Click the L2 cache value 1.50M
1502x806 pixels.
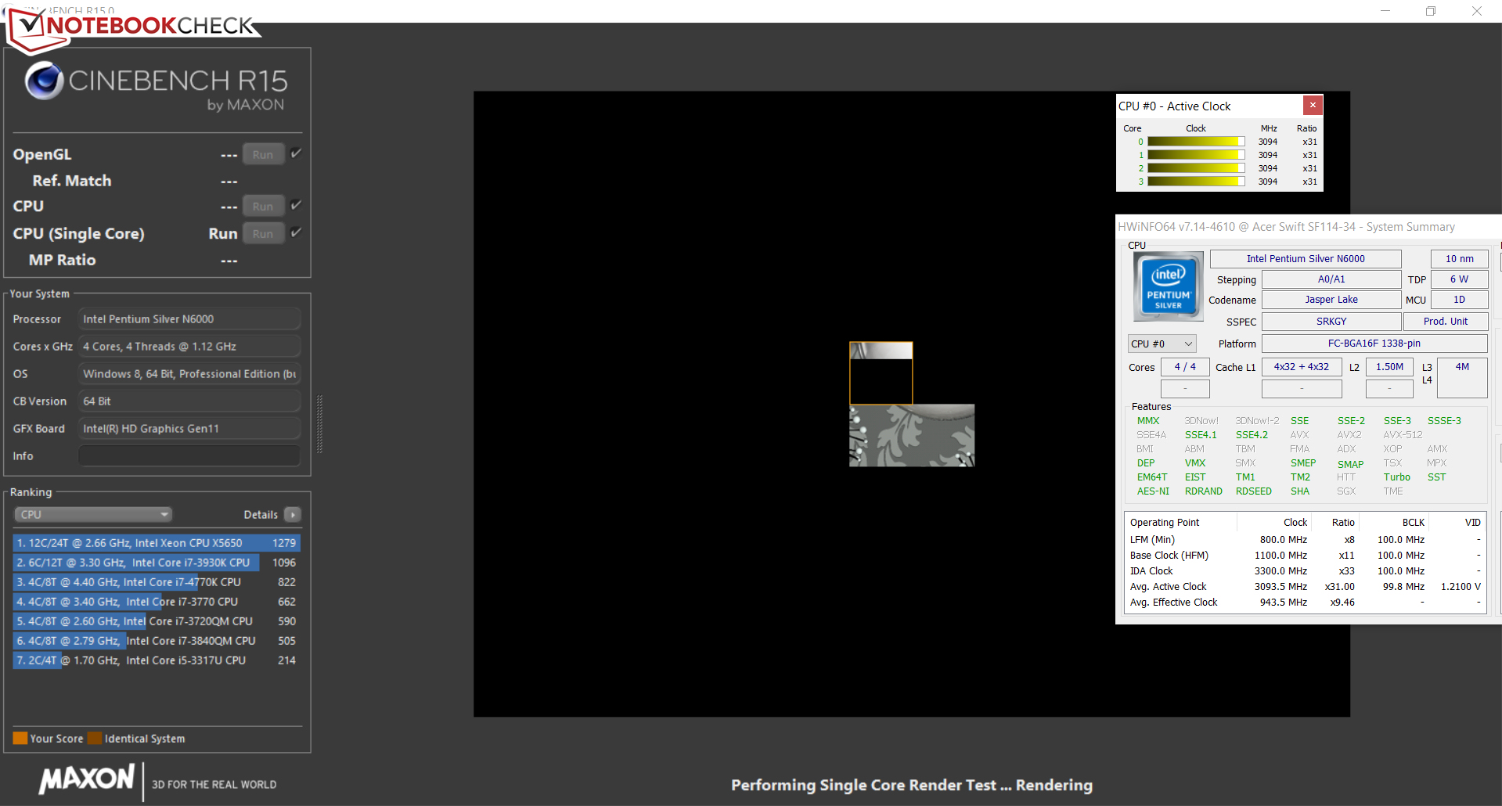1389,367
